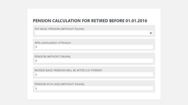Click the 0 value under Pension (Without DA,MA)
The image size is (188, 105).
[x=36, y=61]
